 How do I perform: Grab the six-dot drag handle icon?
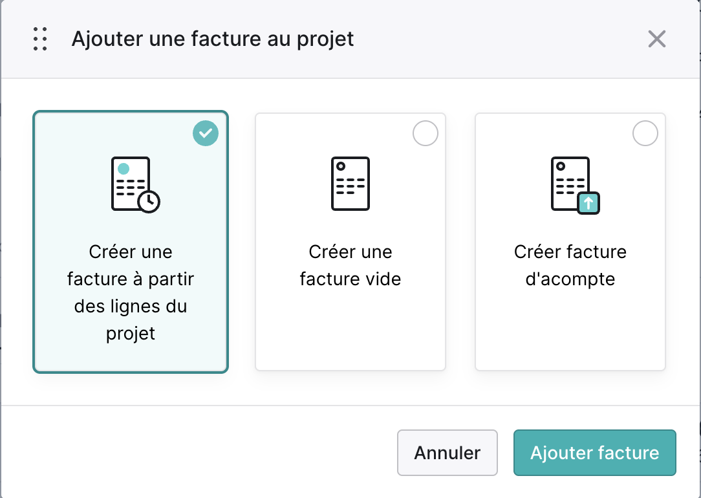[x=40, y=39]
